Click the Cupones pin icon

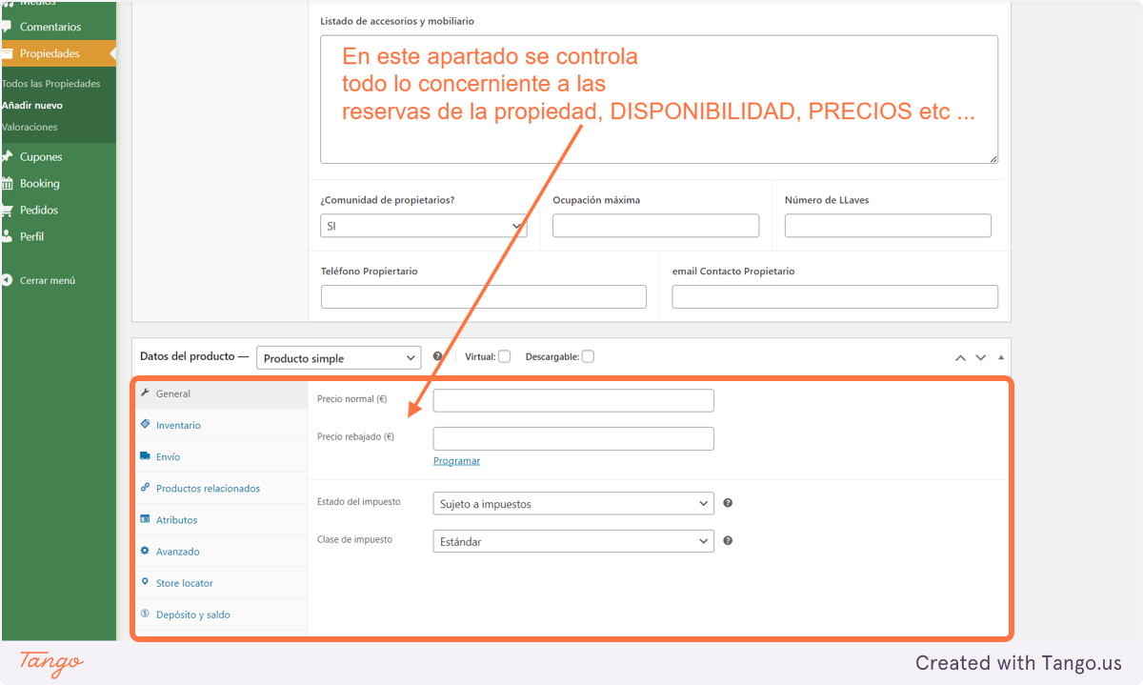(7, 157)
